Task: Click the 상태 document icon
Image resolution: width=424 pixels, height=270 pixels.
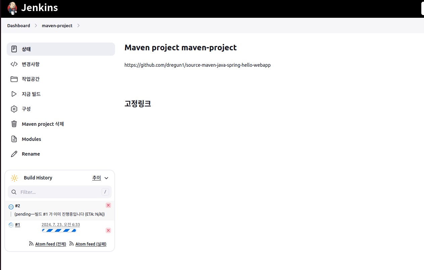Action: pyautogui.click(x=14, y=49)
